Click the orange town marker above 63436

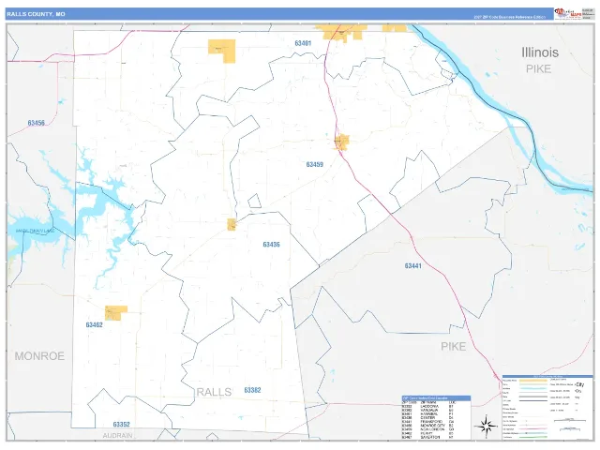232,224
